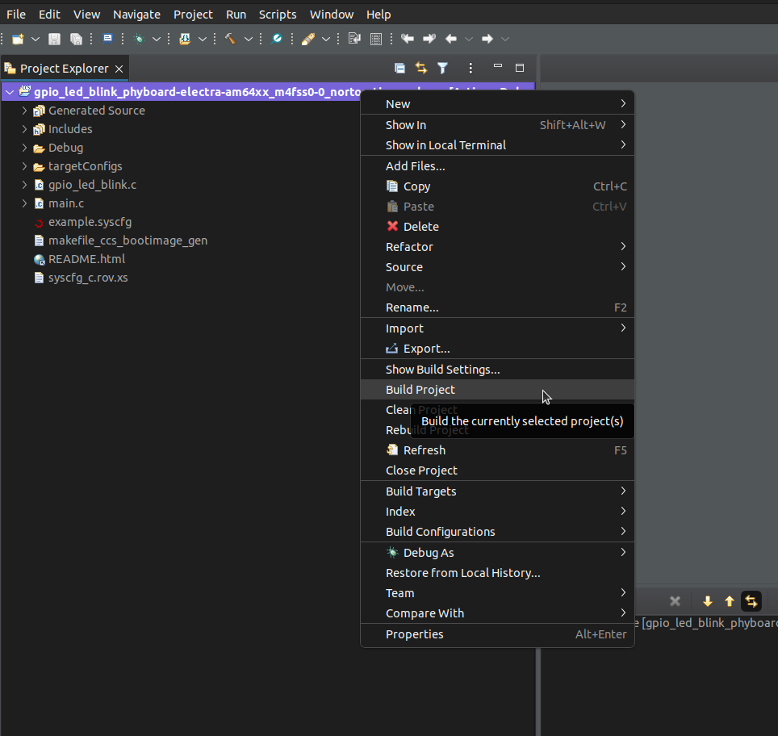
Task: Open the New wizard dropdown arrow
Action: click(x=36, y=39)
